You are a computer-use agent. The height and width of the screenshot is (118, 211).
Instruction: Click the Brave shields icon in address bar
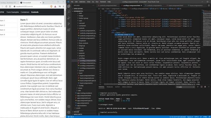pyautogui.click(x=51, y=7)
